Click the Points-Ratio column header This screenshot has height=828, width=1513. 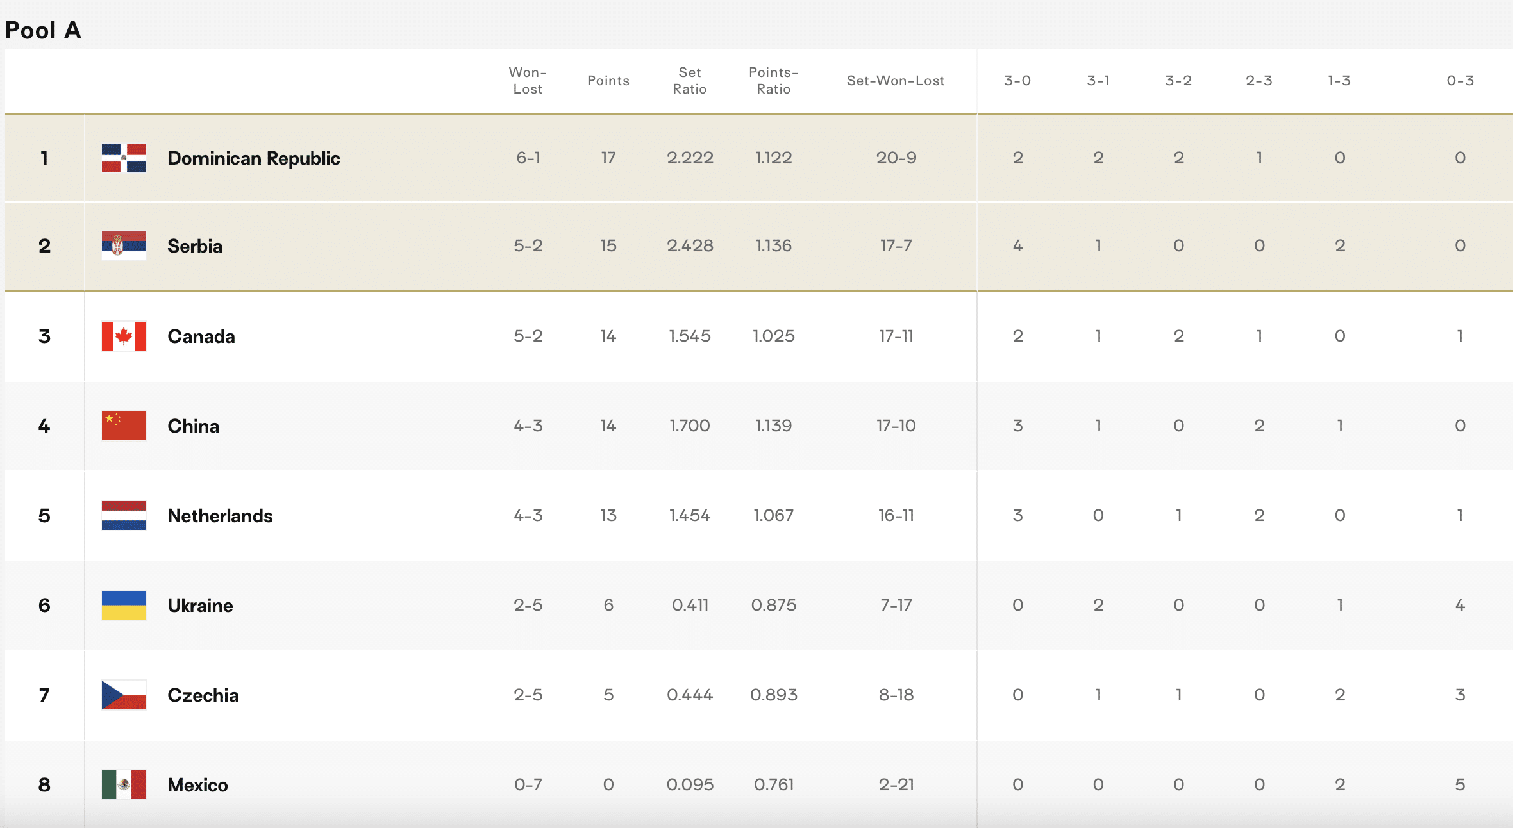point(774,81)
